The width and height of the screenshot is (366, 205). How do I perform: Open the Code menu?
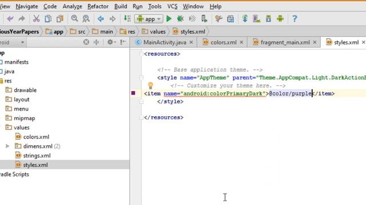[50, 6]
